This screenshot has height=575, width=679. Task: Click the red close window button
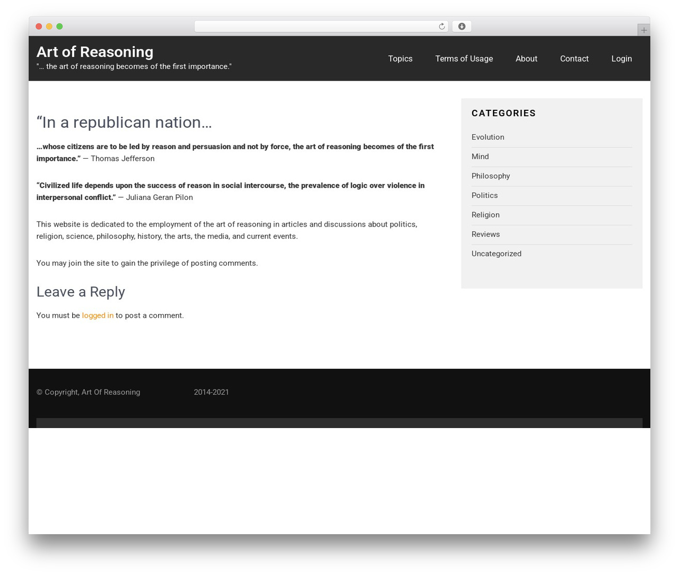point(39,27)
